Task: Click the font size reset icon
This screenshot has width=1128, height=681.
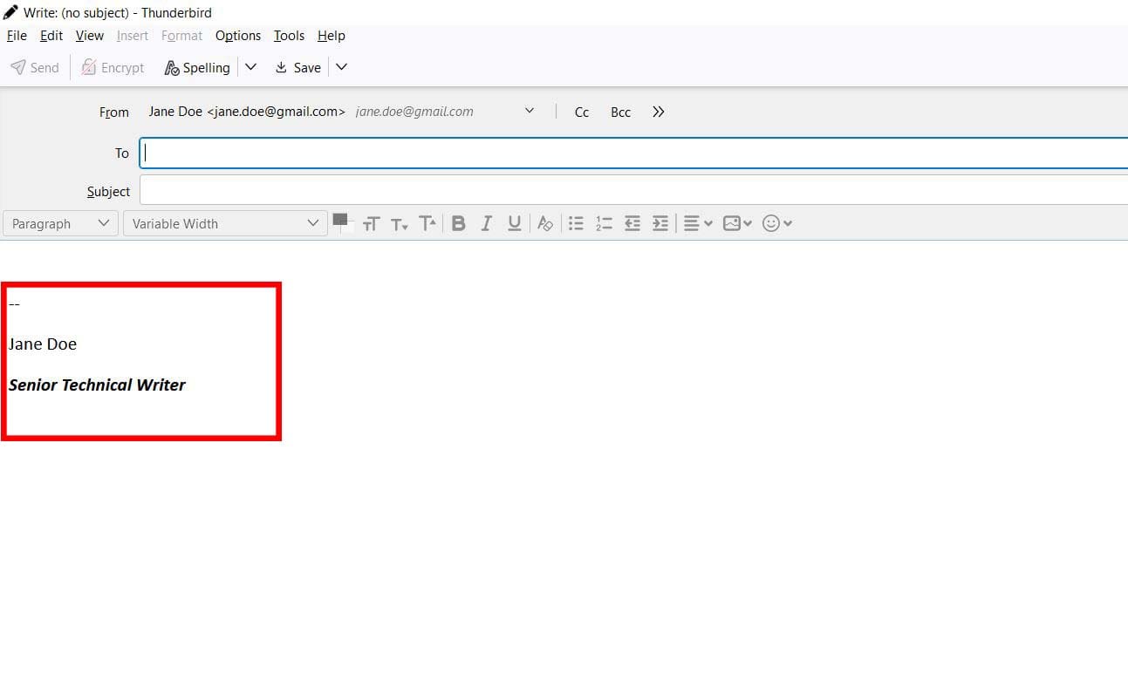Action: coord(371,224)
